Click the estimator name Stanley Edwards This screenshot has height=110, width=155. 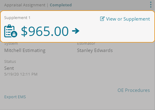click(x=95, y=50)
